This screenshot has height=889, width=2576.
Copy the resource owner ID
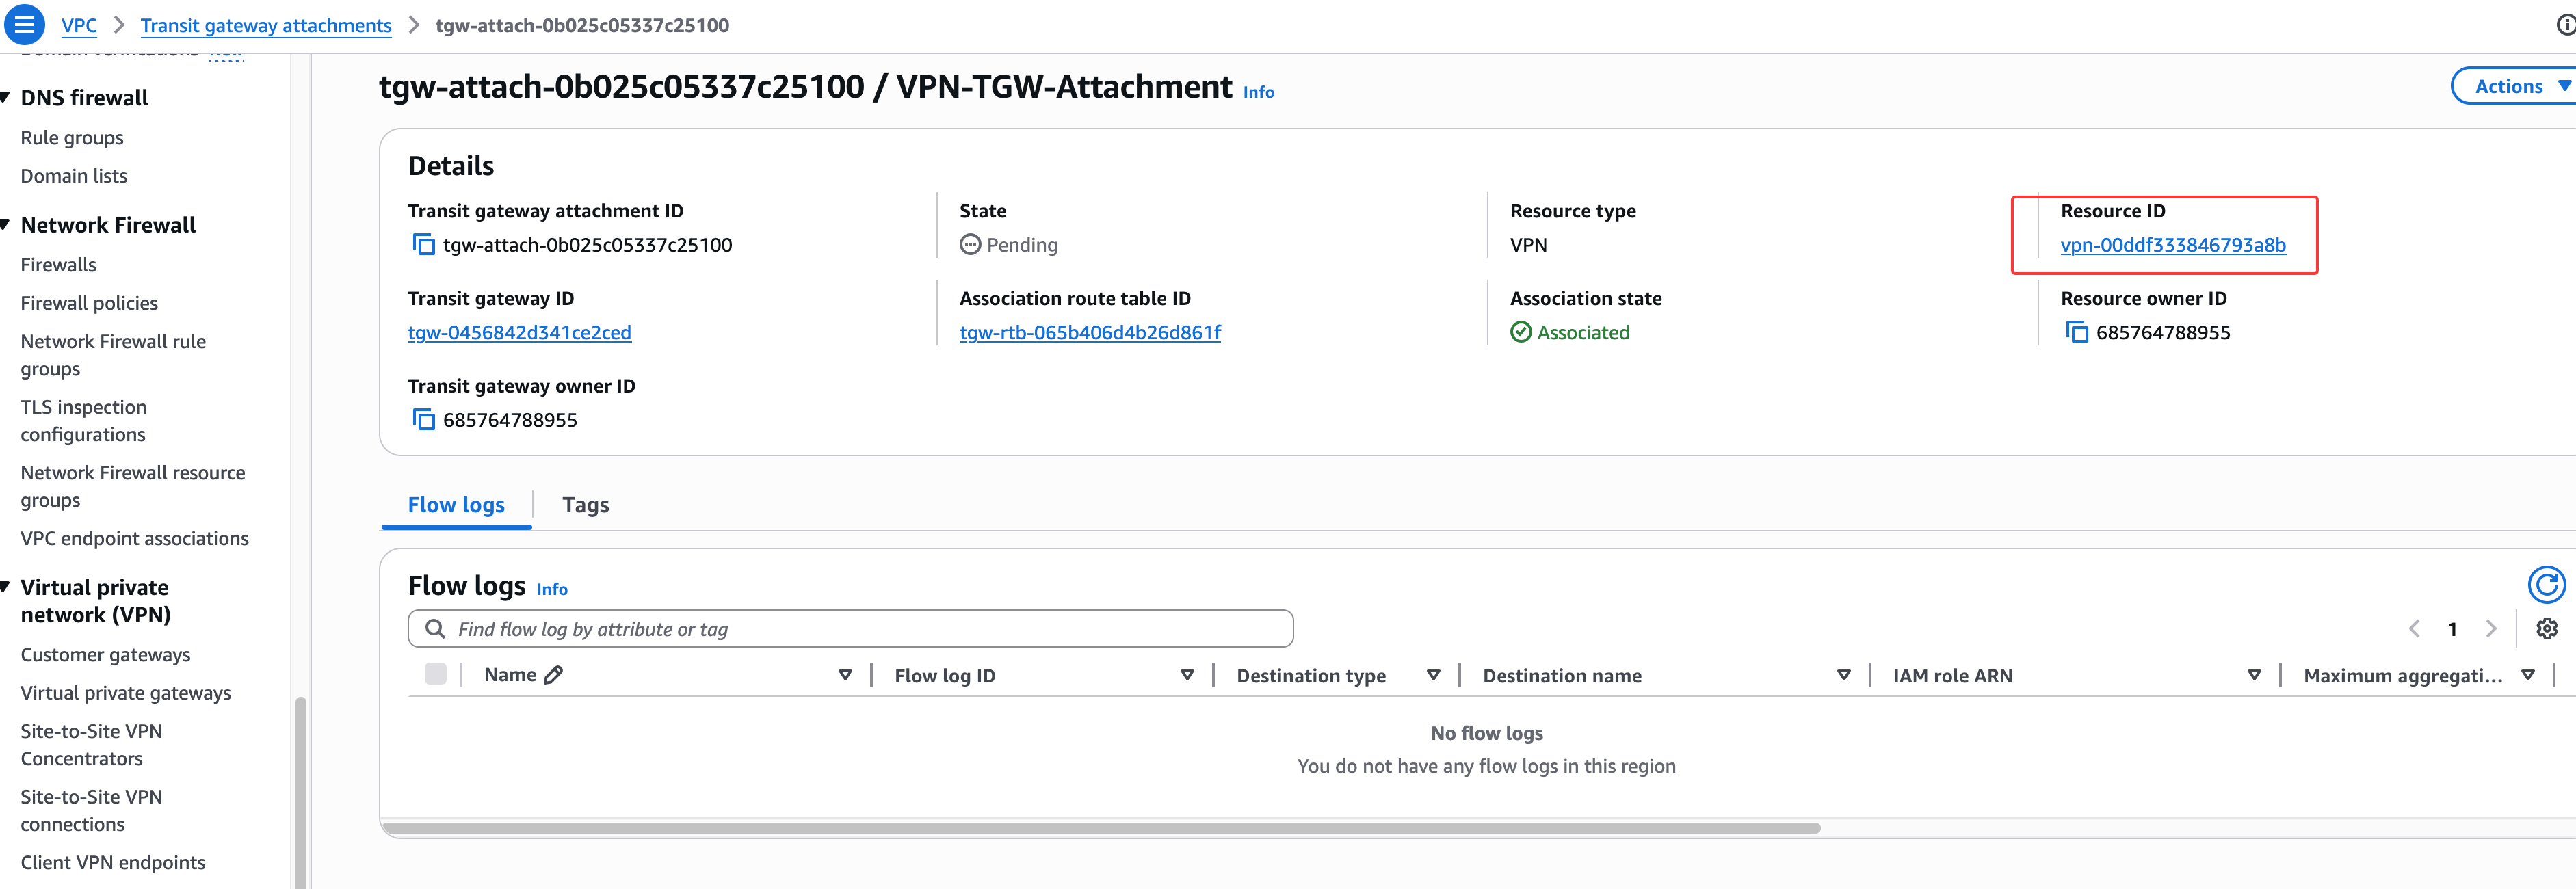2076,332
